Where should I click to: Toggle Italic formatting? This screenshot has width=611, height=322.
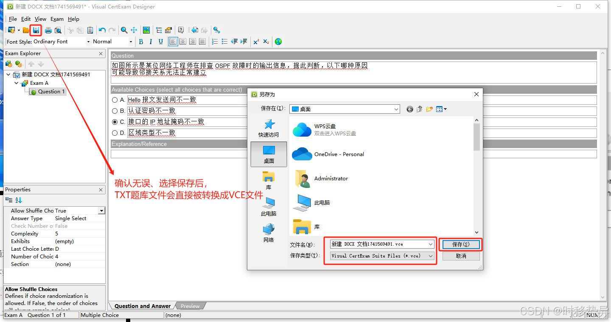pyautogui.click(x=151, y=42)
